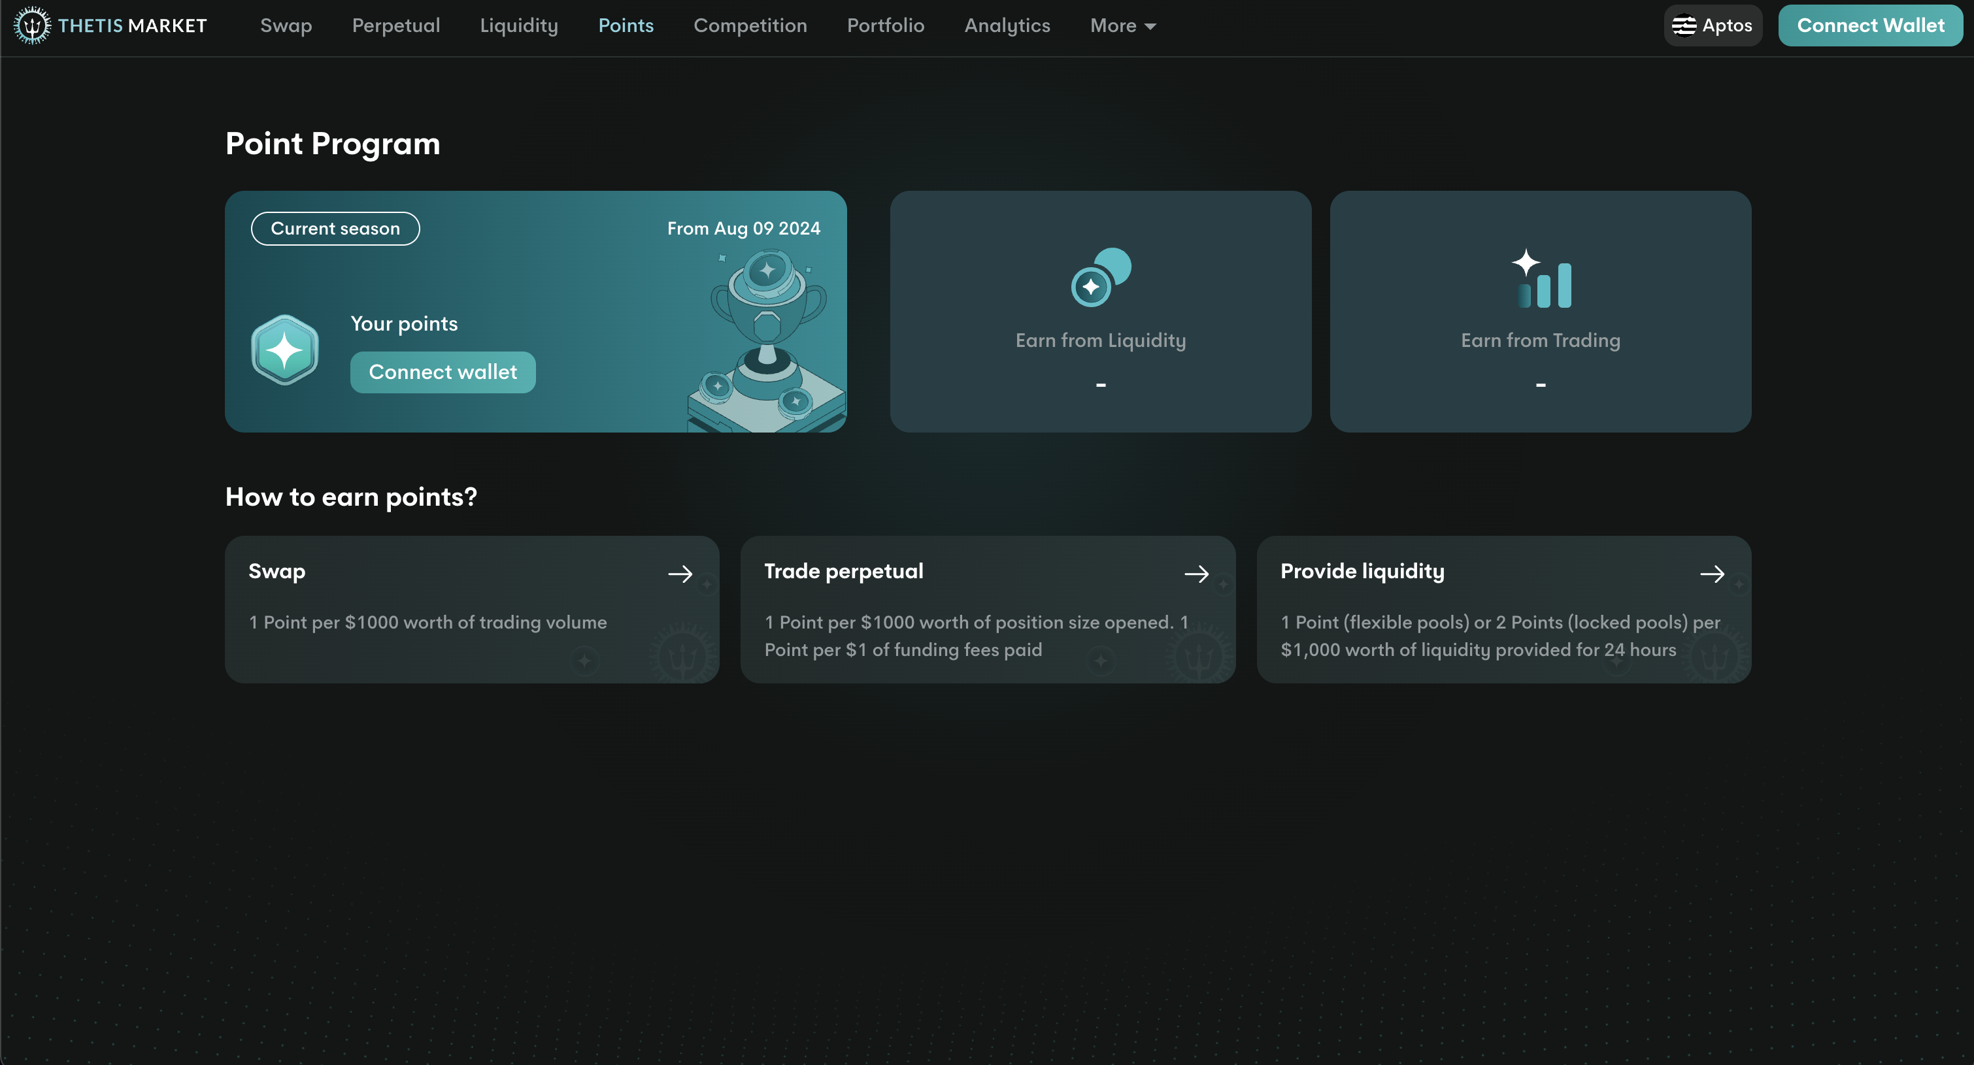Click the hexagon star points badge icon
Image resolution: width=1974 pixels, height=1065 pixels.
[284, 350]
